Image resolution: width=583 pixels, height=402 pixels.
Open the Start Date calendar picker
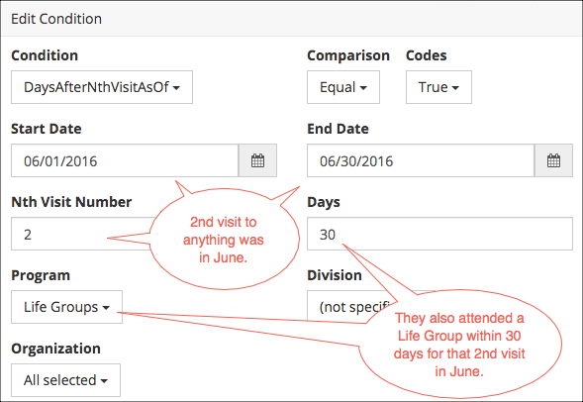click(x=257, y=160)
